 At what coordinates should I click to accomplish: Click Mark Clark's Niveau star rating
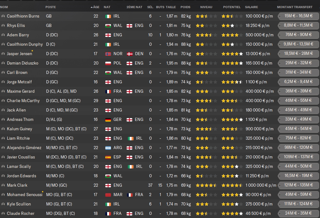[x=206, y=185]
